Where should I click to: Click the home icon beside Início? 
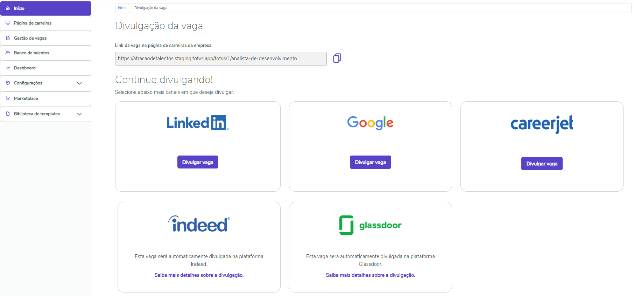8,8
